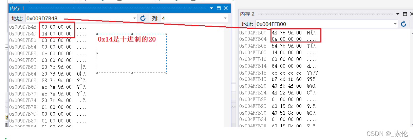Click address row 0x004FFB28 in Memory 2
This screenshot has width=413, height=140.
pyautogui.click(x=278, y=100)
